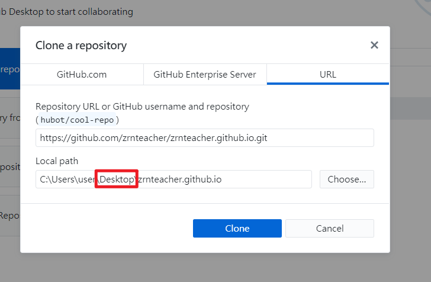Select the URL tab
The height and width of the screenshot is (282, 431).
[327, 75]
